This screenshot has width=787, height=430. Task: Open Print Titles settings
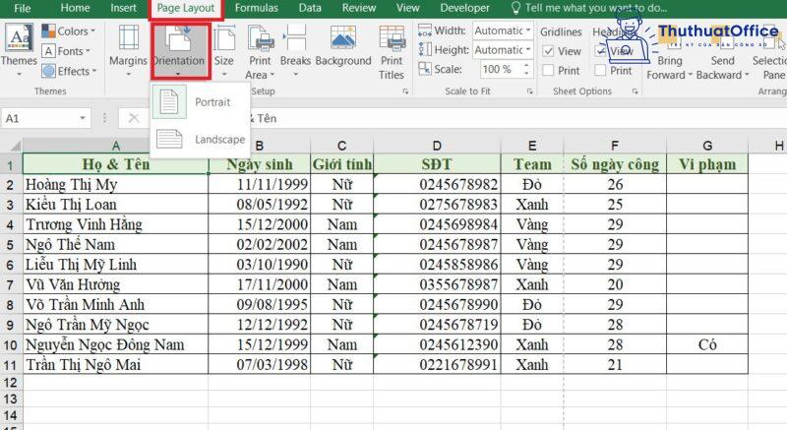[392, 52]
